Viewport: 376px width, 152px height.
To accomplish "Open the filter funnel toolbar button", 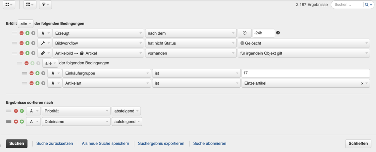I will click(x=45, y=5).
